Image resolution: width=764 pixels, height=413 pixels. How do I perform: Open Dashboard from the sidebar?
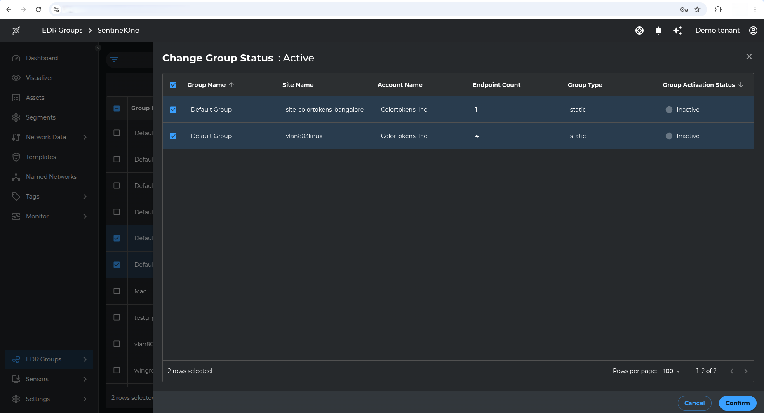(42, 58)
